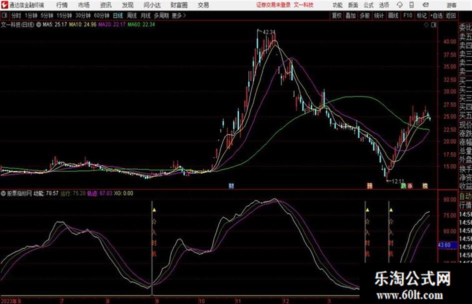Open the 资讯 menu
Image resolution: width=472 pixels, height=304 pixels.
(x=106, y=5)
